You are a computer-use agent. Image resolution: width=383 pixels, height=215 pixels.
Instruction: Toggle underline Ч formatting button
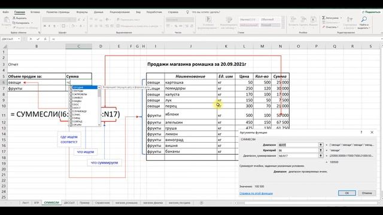[x=54, y=26]
